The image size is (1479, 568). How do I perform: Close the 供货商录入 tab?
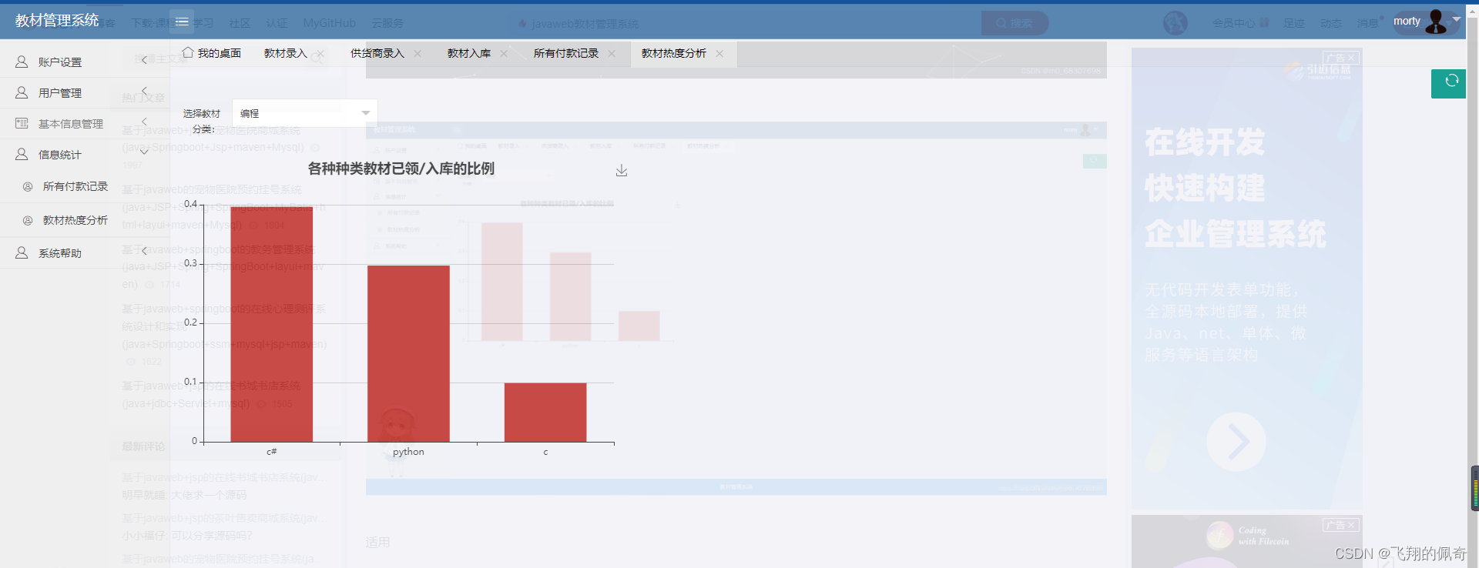click(418, 53)
